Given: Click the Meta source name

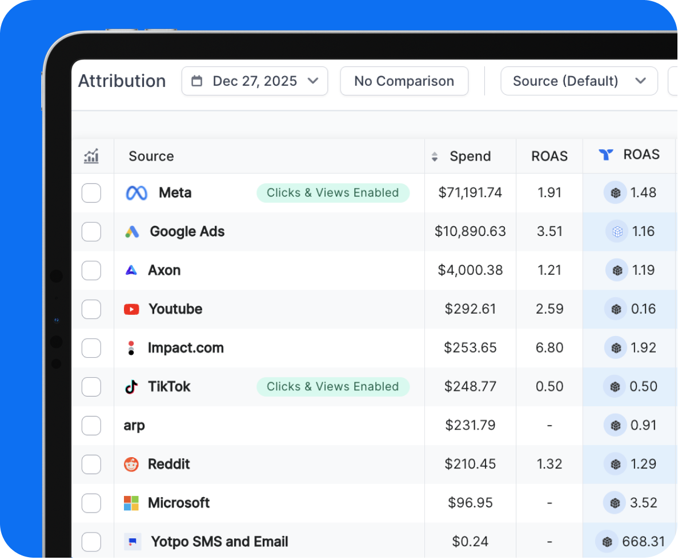Looking at the screenshot, I should (x=175, y=193).
